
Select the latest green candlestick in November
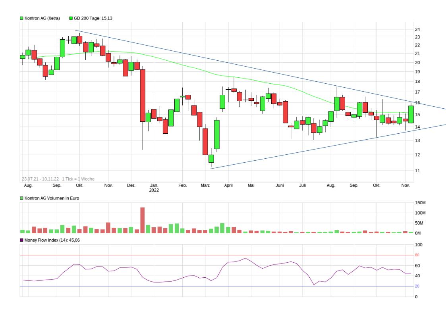(x=411, y=114)
